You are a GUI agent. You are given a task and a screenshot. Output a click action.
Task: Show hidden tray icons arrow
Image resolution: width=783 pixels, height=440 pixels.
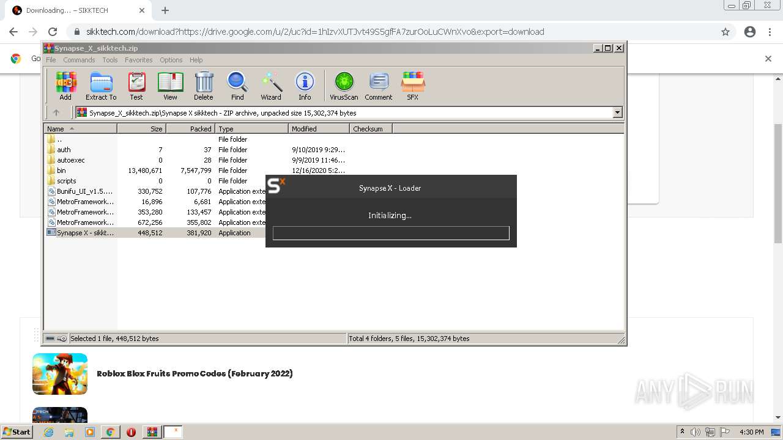[682, 432]
